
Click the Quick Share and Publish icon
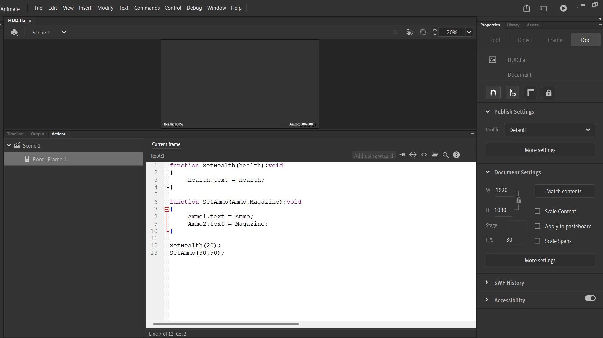click(527, 8)
